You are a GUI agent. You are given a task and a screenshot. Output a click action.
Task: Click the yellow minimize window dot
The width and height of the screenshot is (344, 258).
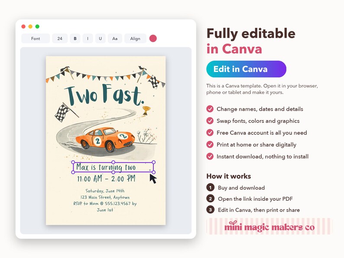tap(30, 26)
